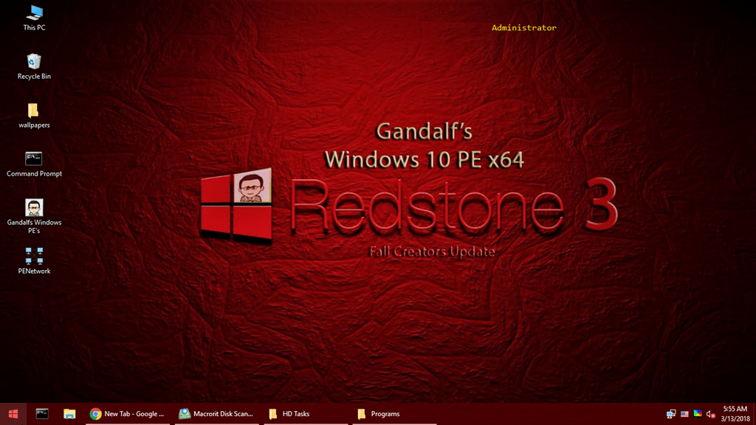
Task: Click the "This PC" label text
Action: tap(34, 28)
